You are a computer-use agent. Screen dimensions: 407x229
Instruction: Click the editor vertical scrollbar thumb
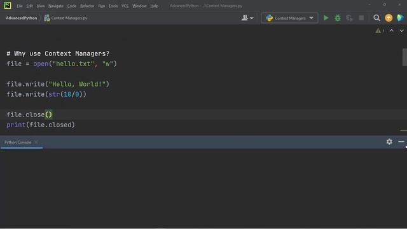pyautogui.click(x=404, y=57)
